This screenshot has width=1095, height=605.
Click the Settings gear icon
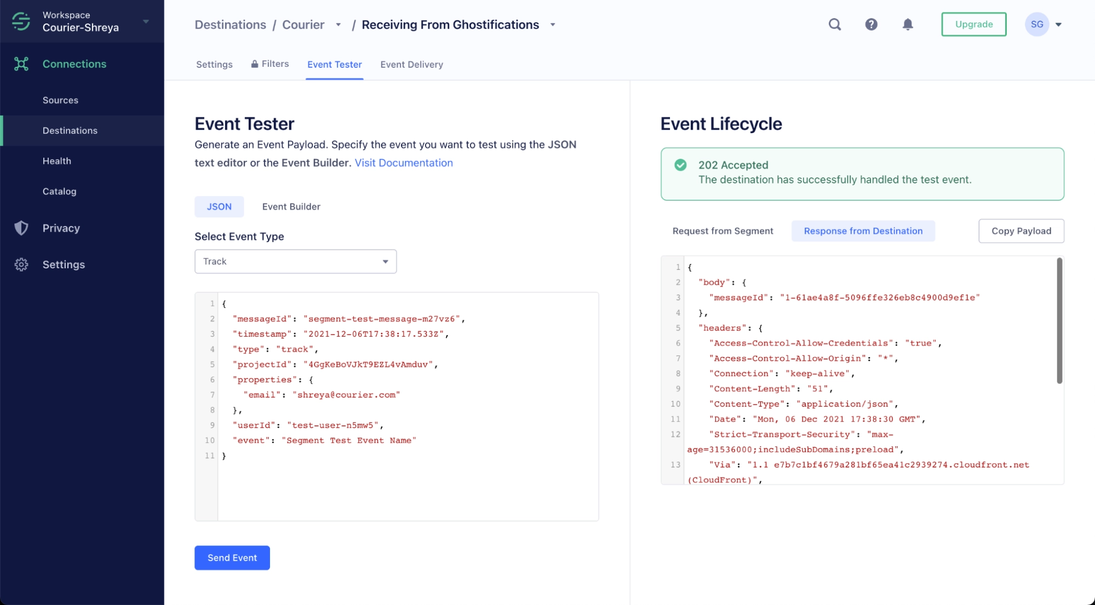pos(21,264)
